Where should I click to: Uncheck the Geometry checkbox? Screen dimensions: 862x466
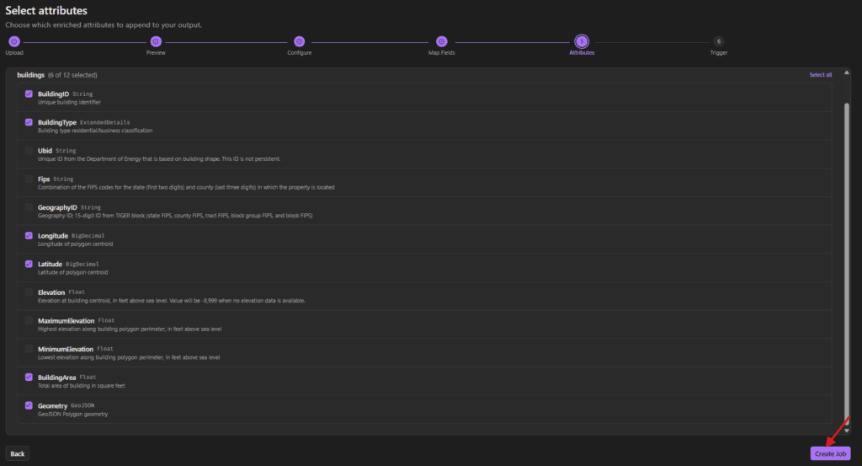(x=29, y=405)
